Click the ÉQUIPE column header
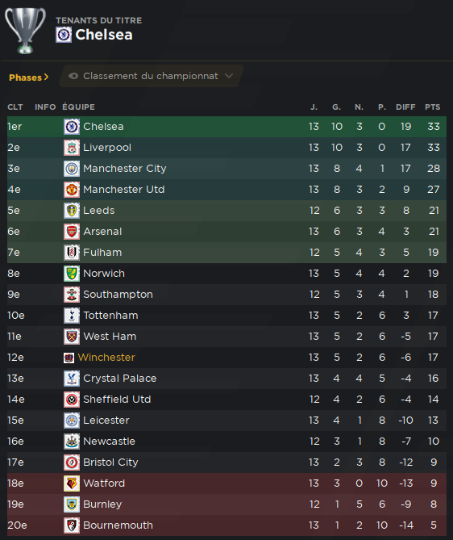The height and width of the screenshot is (540, 453). tap(78, 107)
